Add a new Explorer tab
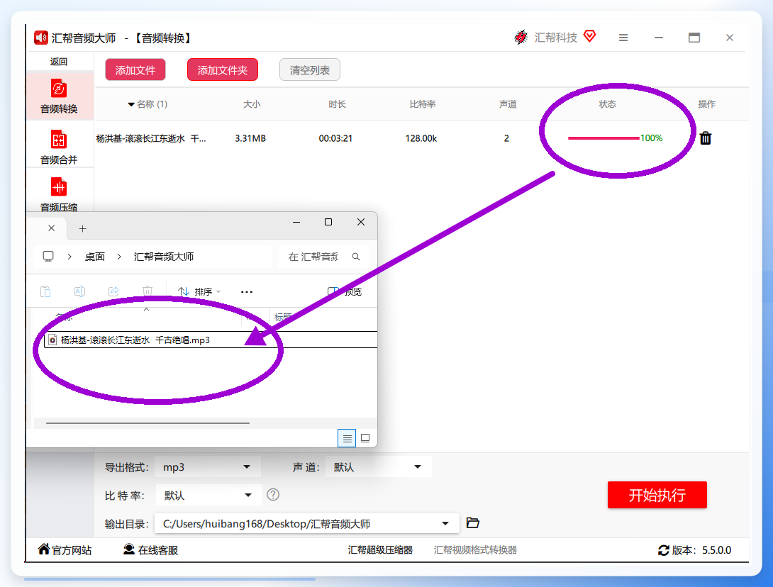The image size is (773, 587). pos(83,229)
